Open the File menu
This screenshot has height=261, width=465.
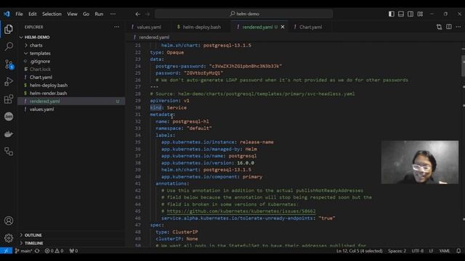[x=19, y=14]
